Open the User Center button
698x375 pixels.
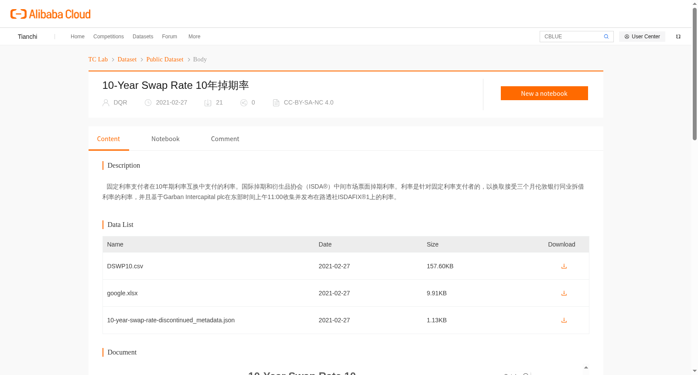(642, 37)
